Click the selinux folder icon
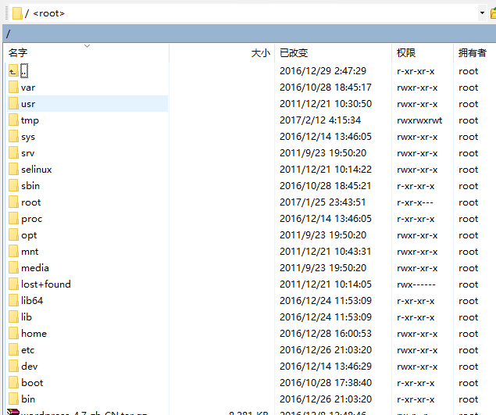This screenshot has width=496, height=415. coord(13,170)
